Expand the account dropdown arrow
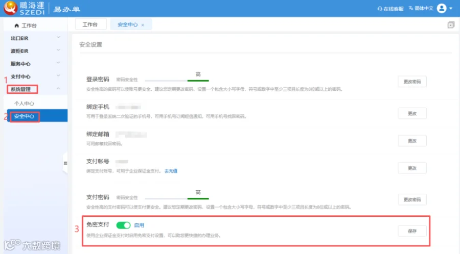This screenshot has height=254, width=460. click(x=451, y=9)
